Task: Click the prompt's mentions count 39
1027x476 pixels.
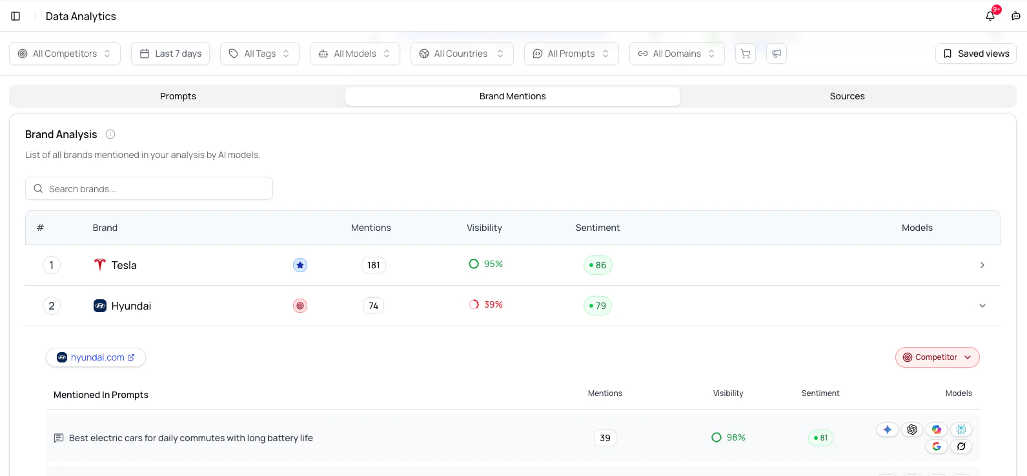Action: pos(605,438)
